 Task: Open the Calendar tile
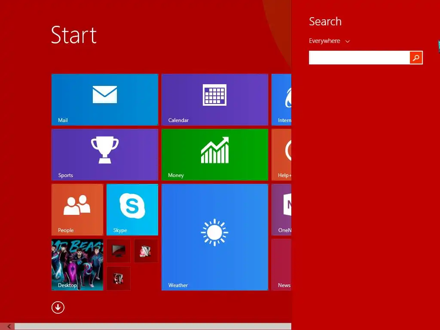point(215,100)
